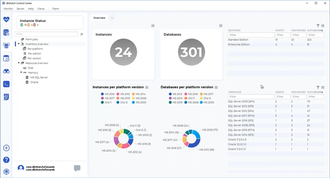This screenshot has width=330, height=178.
Task: Toggle MS 2016 legend swatch in Instances chart
Action: [x=102, y=94]
